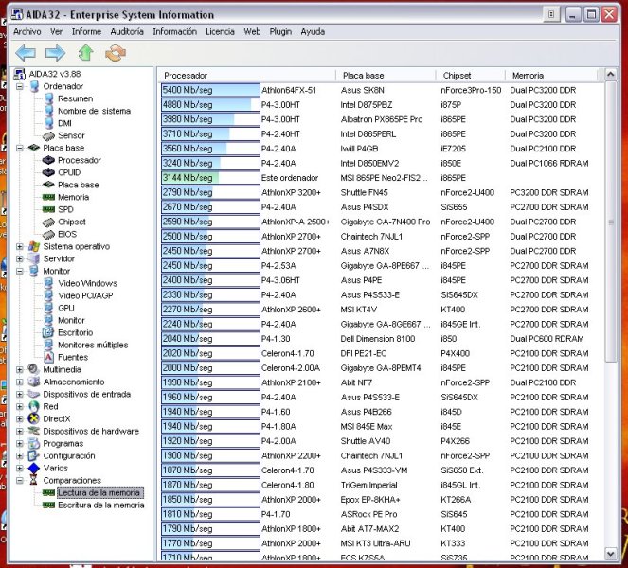Go up one level with green arrow
This screenshot has height=568, width=628.
85,53
